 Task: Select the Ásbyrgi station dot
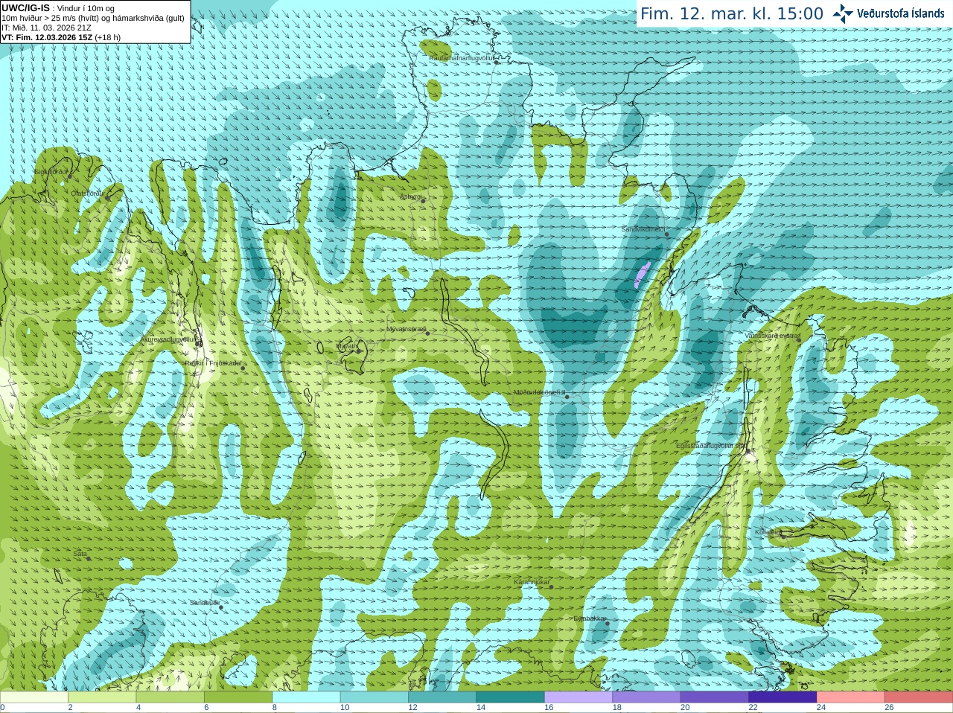424,201
